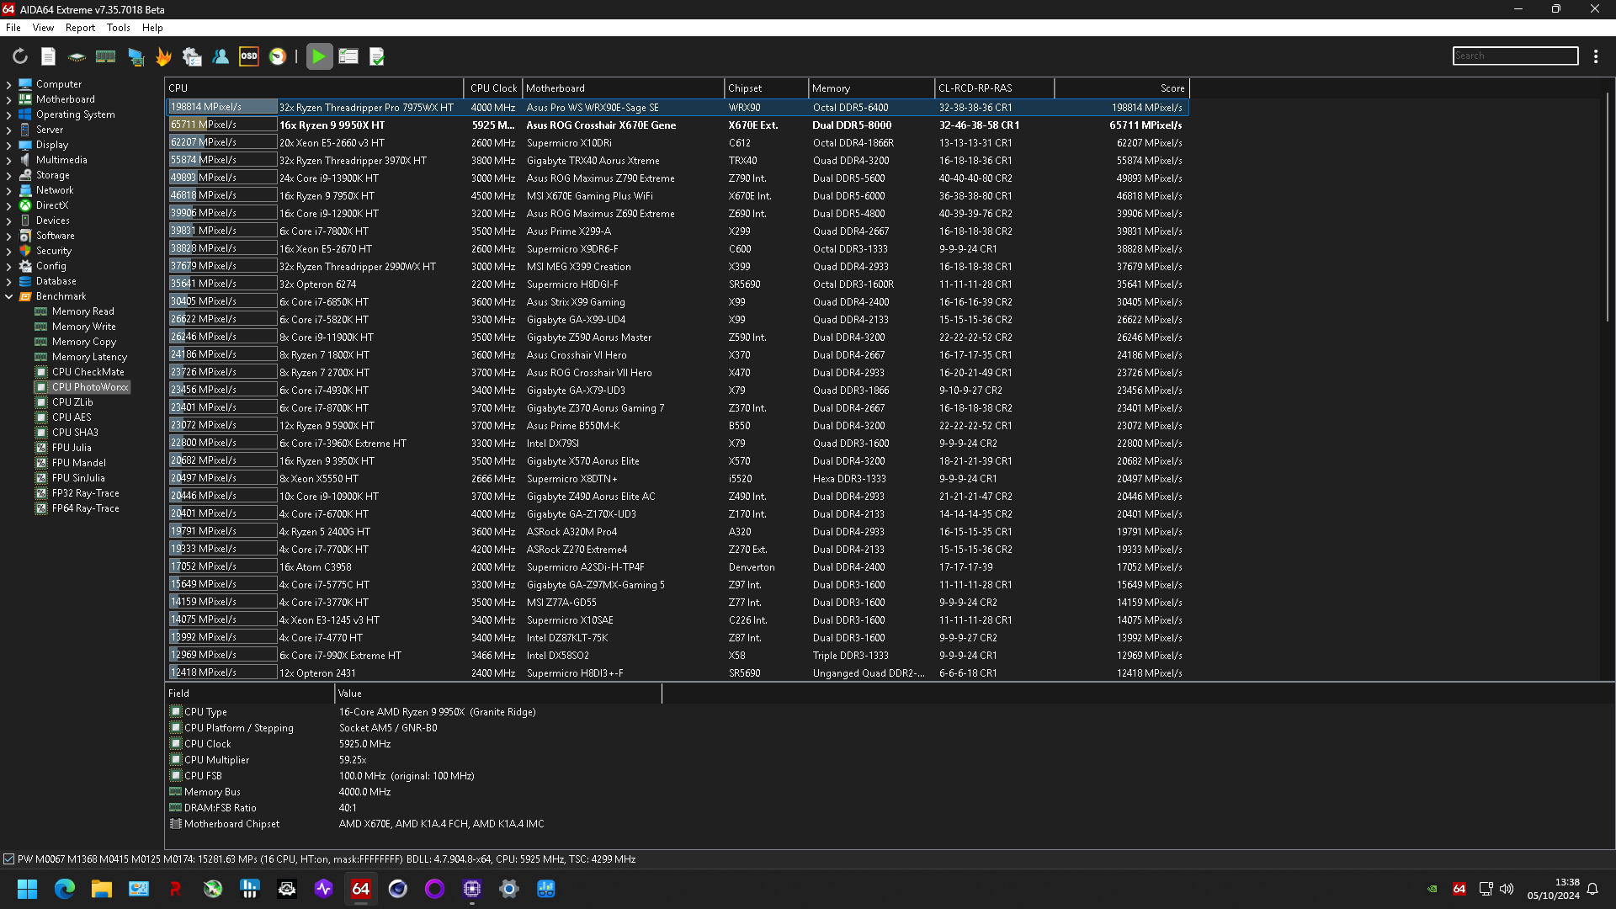Image resolution: width=1616 pixels, height=909 pixels.
Task: Toggle the status bar checkbox
Action: [9, 859]
